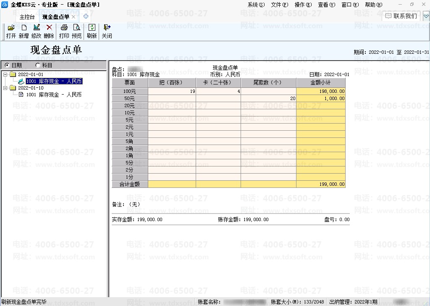Click the 盘亏: 0.00 text

click(x=337, y=219)
